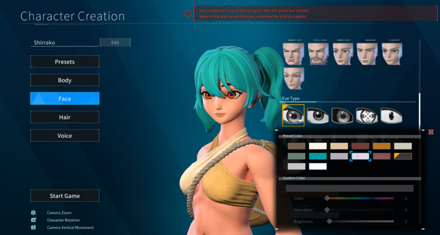Image resolution: width=440 pixels, height=235 pixels.
Task: Choose the narrow slit-pupil eye type
Action: point(391,116)
